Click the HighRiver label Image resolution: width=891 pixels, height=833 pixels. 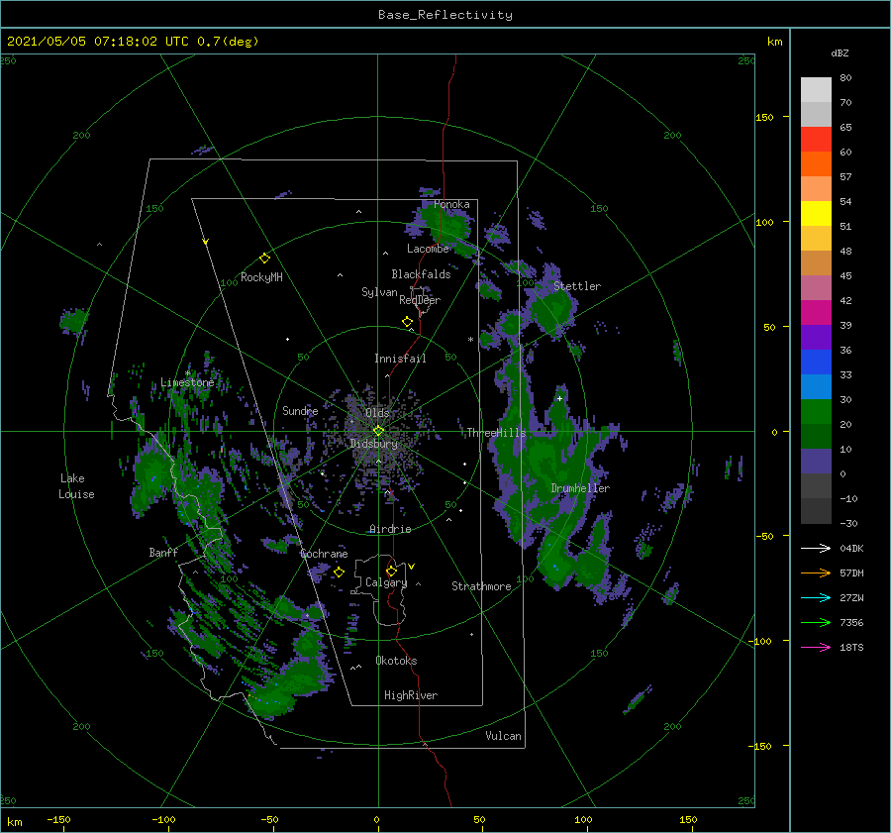point(411,695)
